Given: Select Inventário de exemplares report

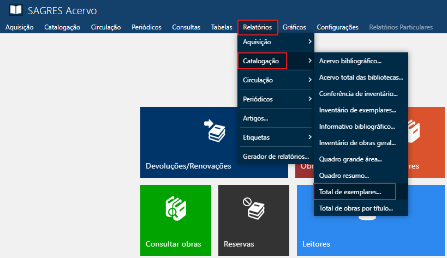Looking at the screenshot, I should 357,110.
